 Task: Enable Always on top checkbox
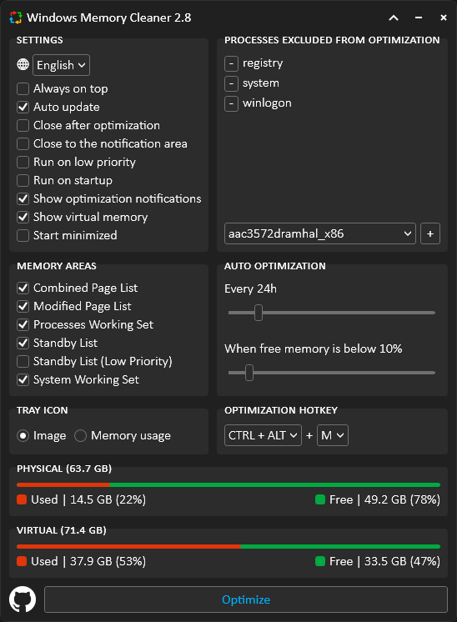[x=23, y=89]
